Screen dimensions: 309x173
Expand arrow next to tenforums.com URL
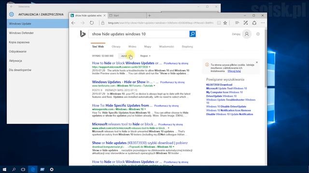tap(154, 86)
